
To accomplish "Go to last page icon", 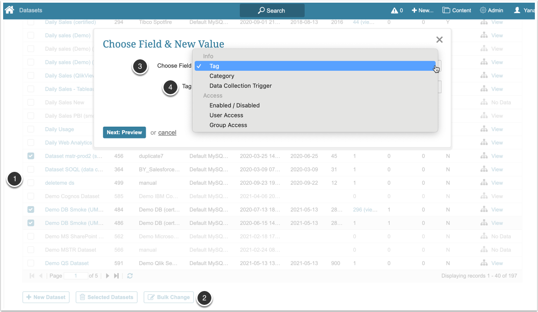I will [117, 276].
